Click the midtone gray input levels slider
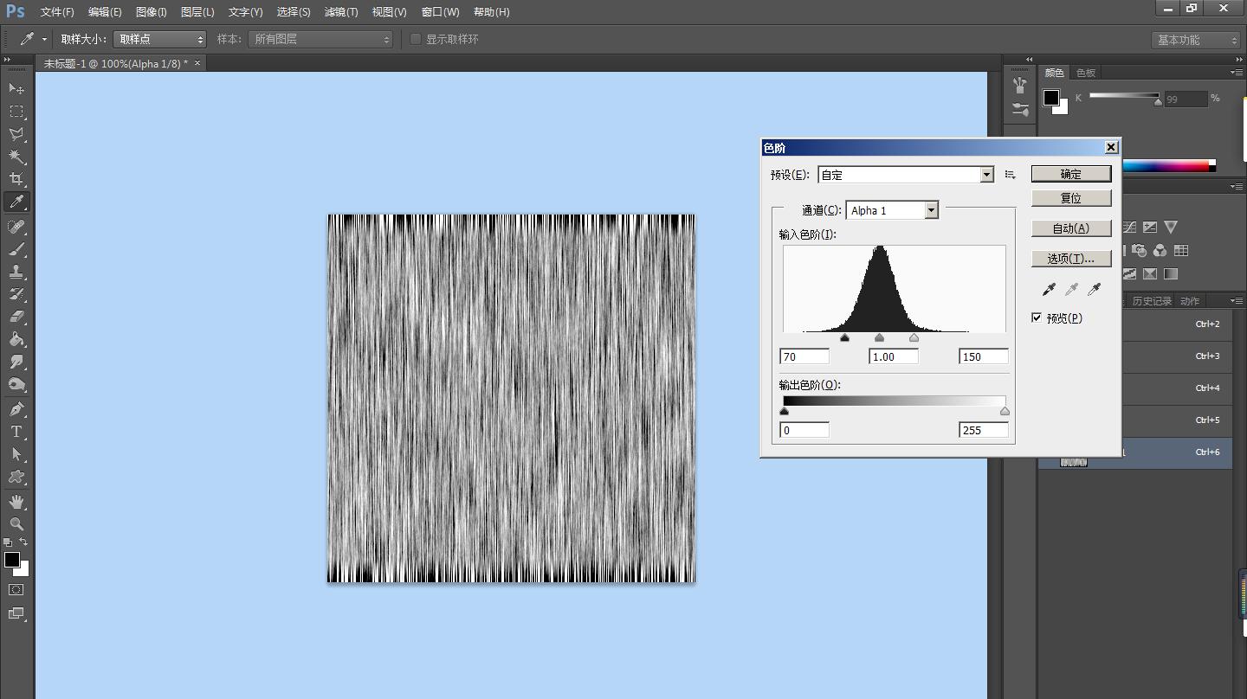The image size is (1247, 699). click(x=880, y=338)
